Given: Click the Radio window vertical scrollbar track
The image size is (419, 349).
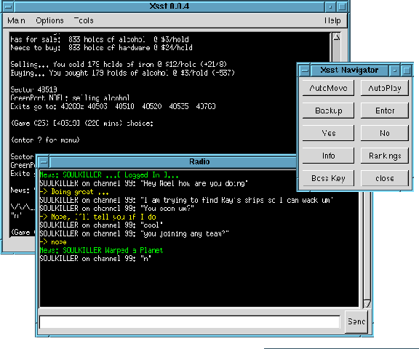Looking at the screenshot, I should 367,246.
